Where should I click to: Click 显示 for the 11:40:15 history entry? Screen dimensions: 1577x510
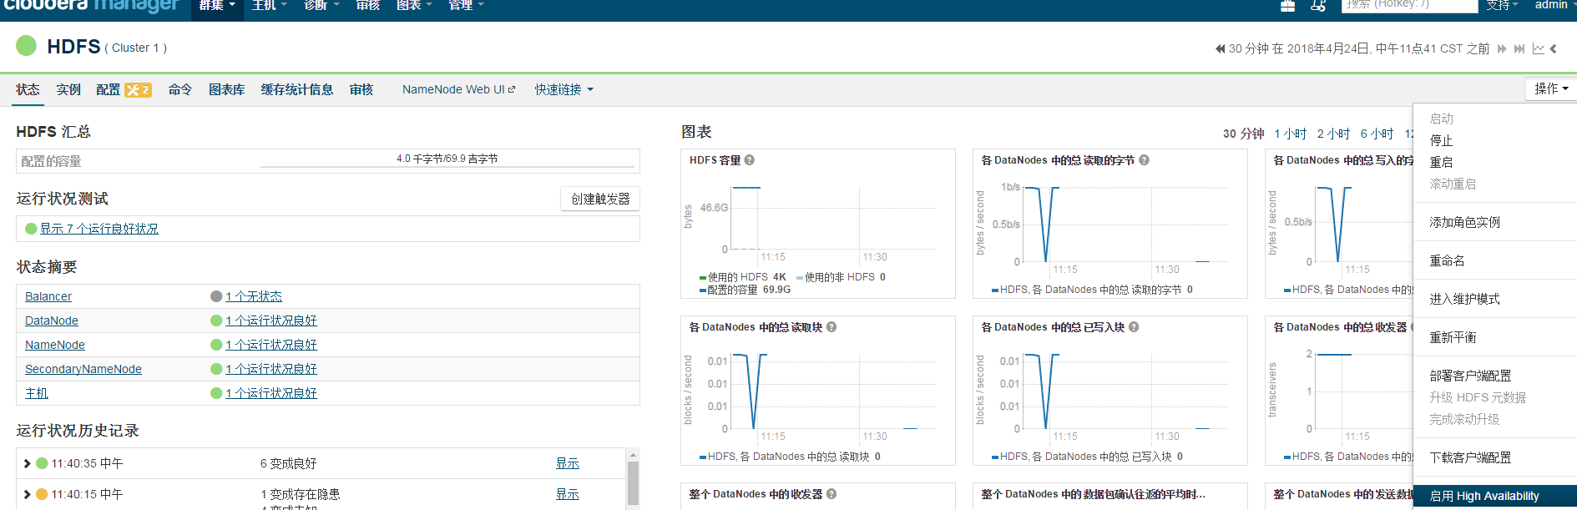(568, 494)
